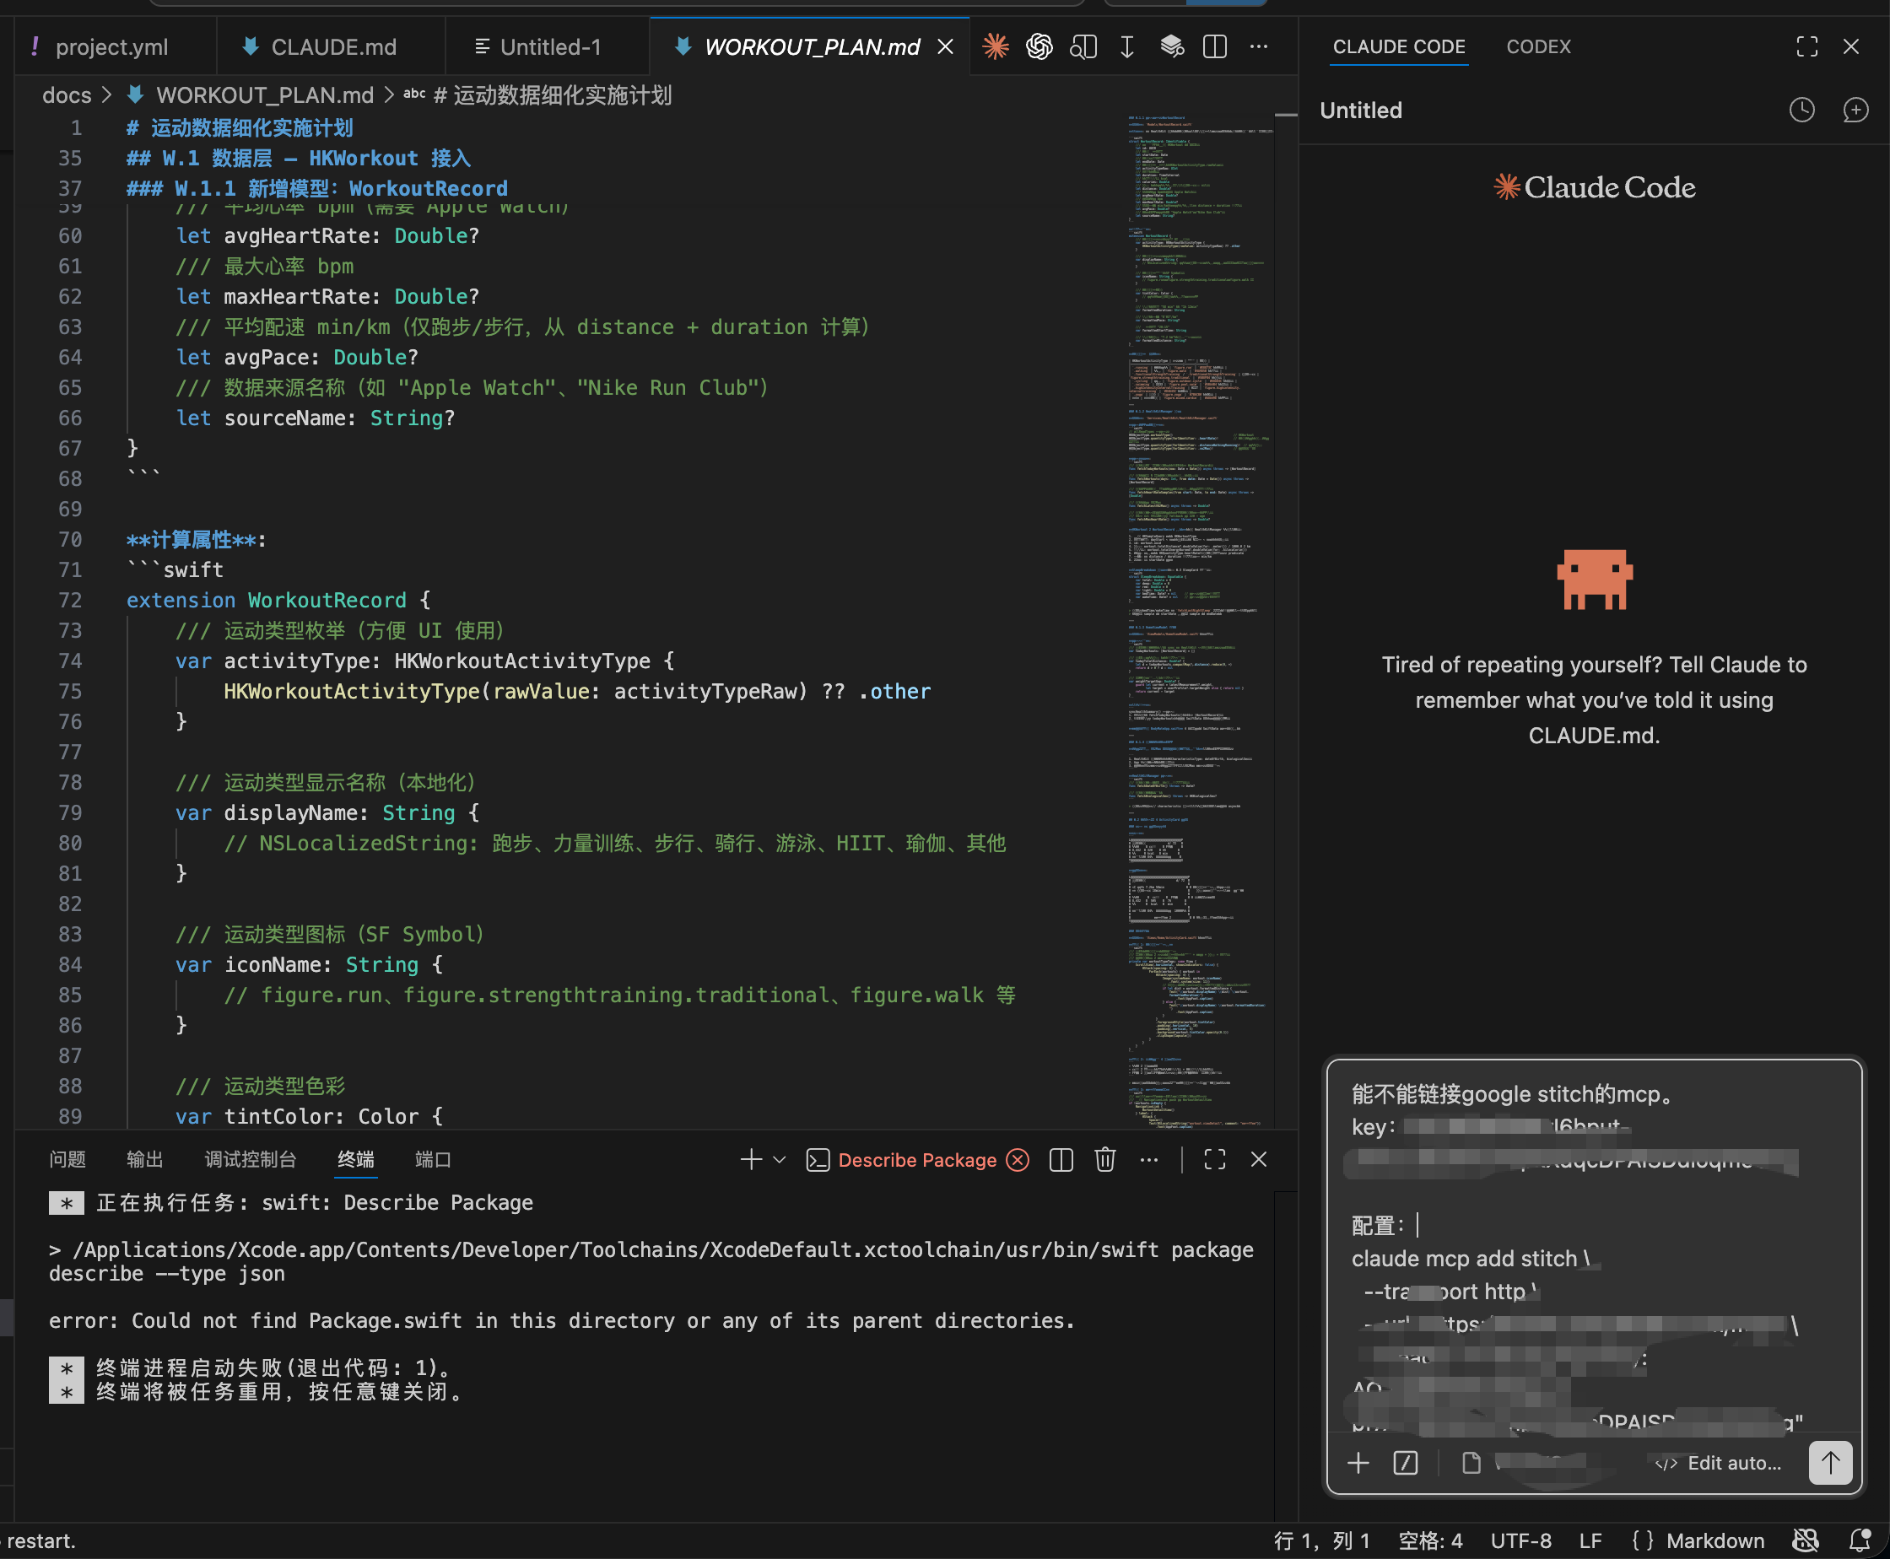Select the CLAUDE CODE panel tab

(1399, 46)
